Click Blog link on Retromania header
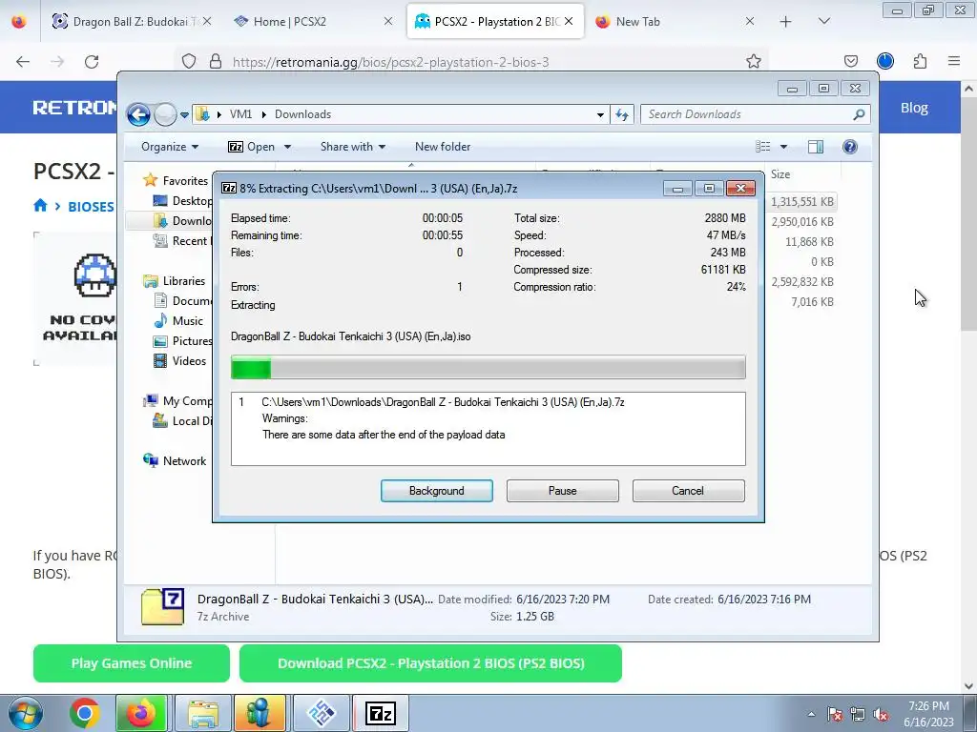 (x=914, y=108)
